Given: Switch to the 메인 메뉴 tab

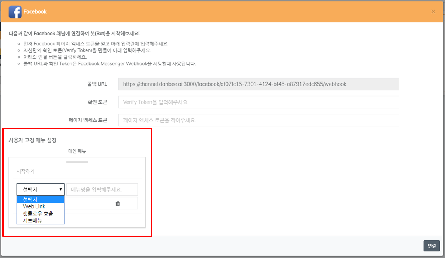Looking at the screenshot, I should point(77,151).
